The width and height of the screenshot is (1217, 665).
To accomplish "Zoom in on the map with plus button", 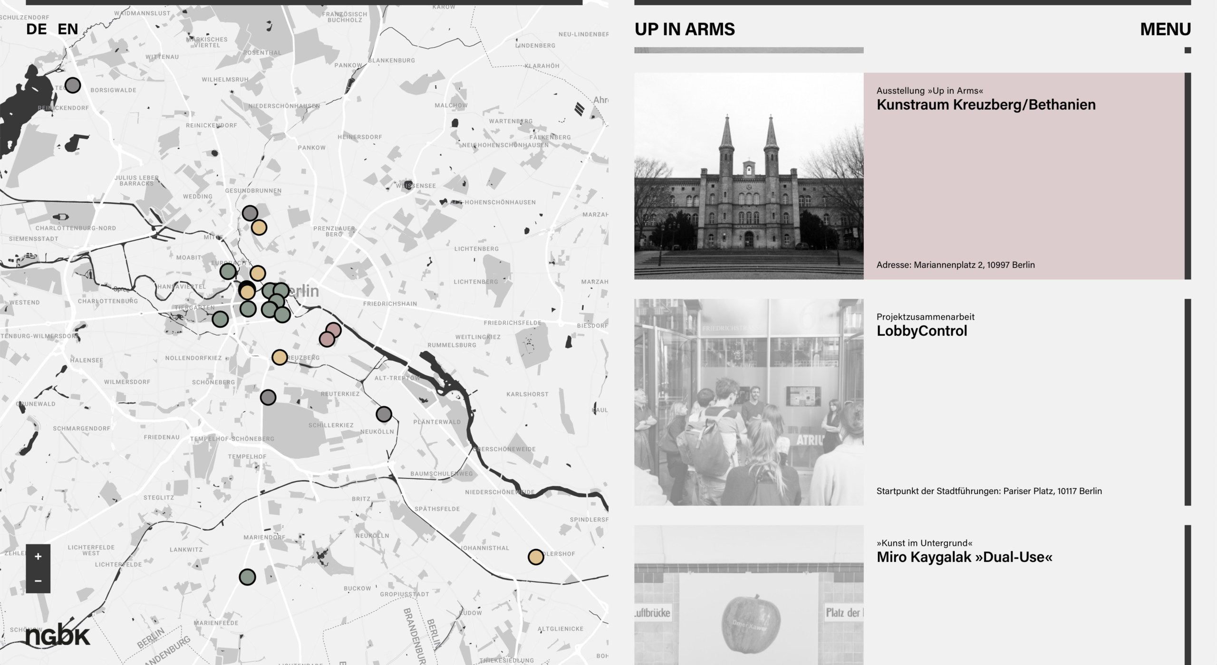I will (x=38, y=556).
